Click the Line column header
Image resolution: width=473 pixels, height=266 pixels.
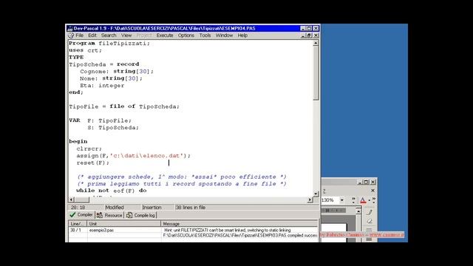tap(78, 224)
